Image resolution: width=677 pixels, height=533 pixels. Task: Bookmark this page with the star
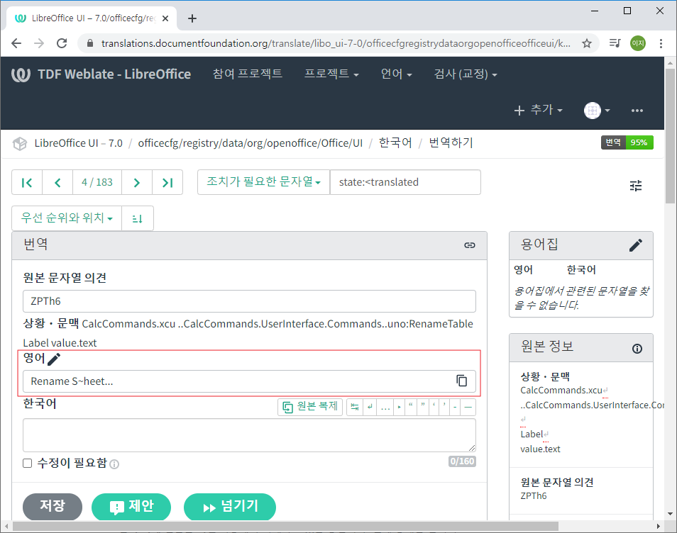point(586,43)
